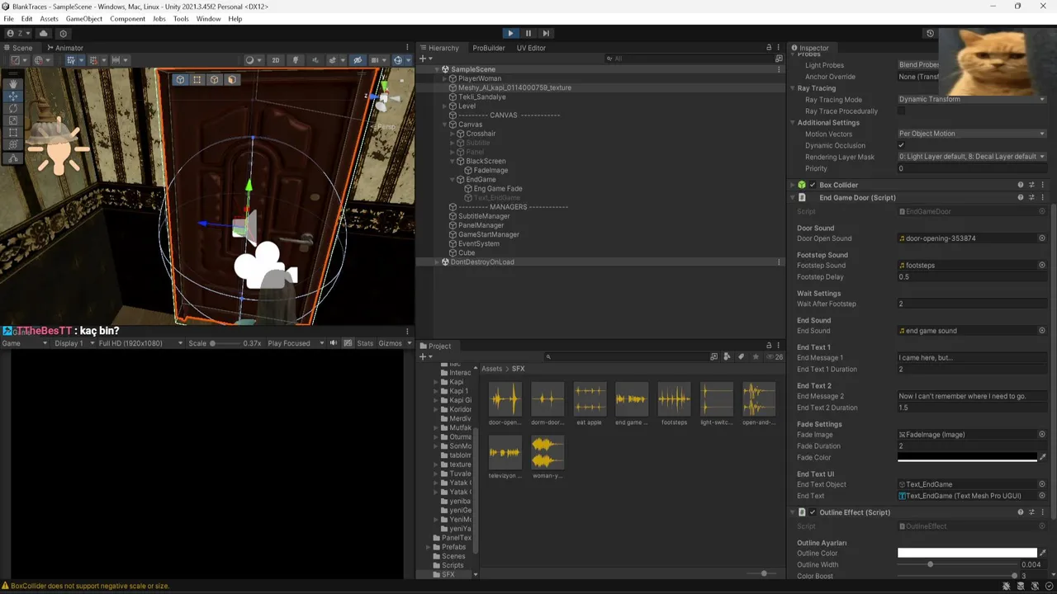
Task: Select ProBuilder edge selection mode
Action: pos(215,80)
